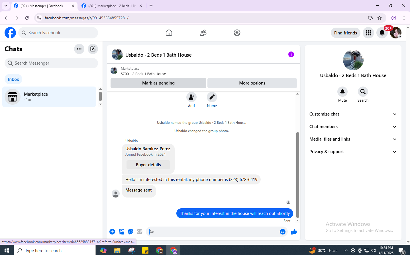Expand Customize chat section
Viewport: 410px width, 255px height.
353,114
